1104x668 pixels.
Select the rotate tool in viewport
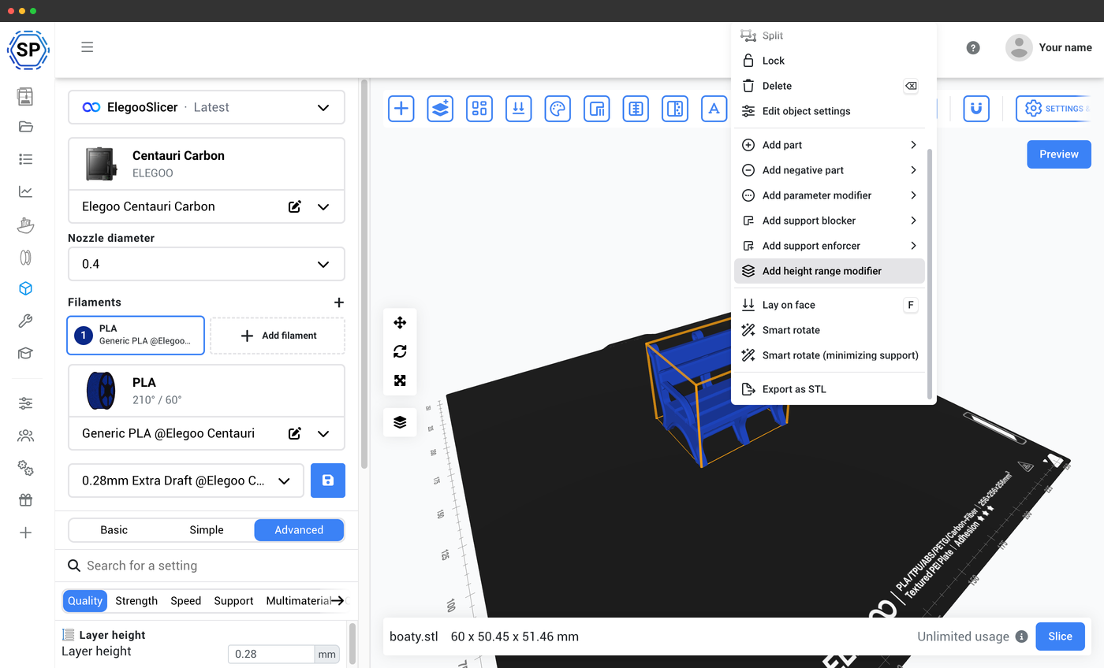tap(400, 351)
